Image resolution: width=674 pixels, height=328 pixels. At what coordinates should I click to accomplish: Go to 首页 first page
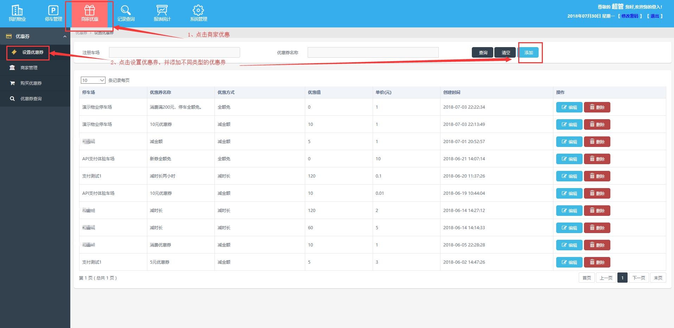coord(587,278)
